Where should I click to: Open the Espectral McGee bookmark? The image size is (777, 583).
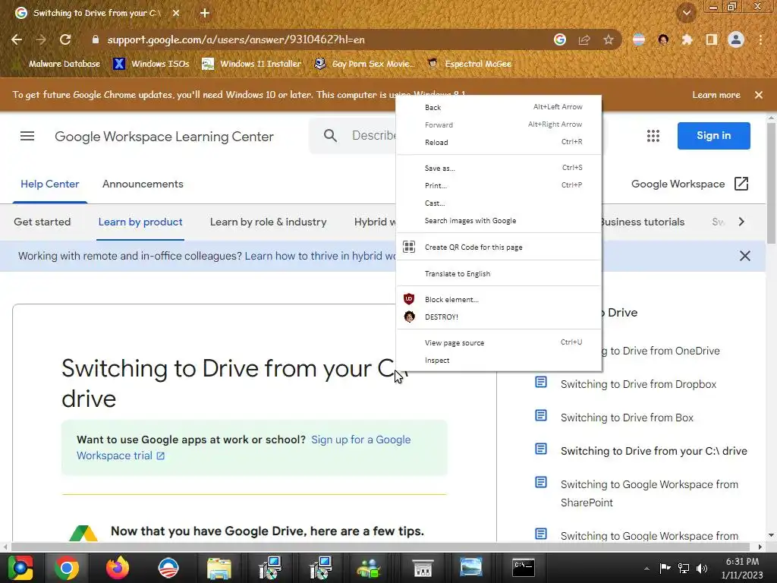pyautogui.click(x=469, y=64)
